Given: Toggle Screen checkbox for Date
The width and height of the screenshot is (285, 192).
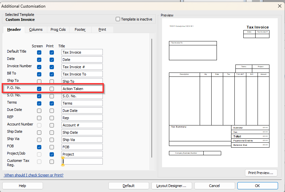Looking at the screenshot, I should [39, 60].
